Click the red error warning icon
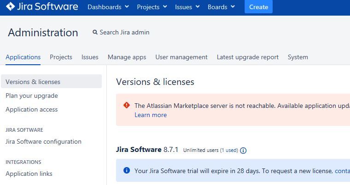The image size is (350, 185). 127,105
